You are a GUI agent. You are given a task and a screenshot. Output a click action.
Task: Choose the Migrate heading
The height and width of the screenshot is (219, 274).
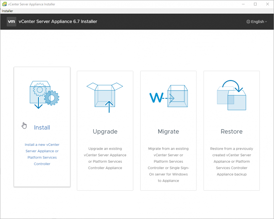coord(169,132)
